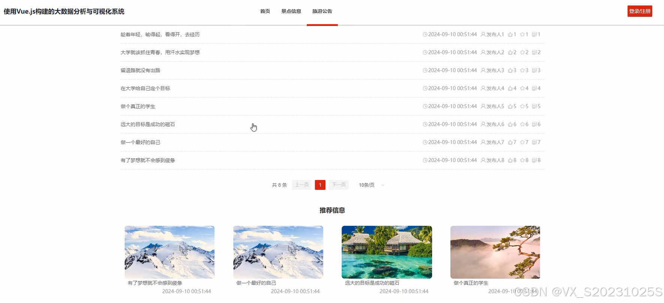The image size is (664, 303).
Task: Open snowy mountain thumbnail above 做一个最好的自己
Action: coord(278,252)
